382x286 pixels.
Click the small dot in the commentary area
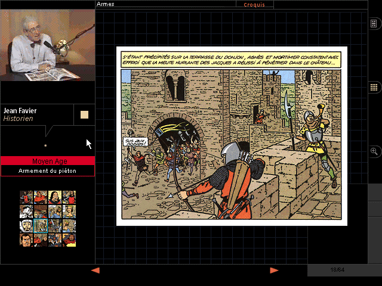pos(45,145)
